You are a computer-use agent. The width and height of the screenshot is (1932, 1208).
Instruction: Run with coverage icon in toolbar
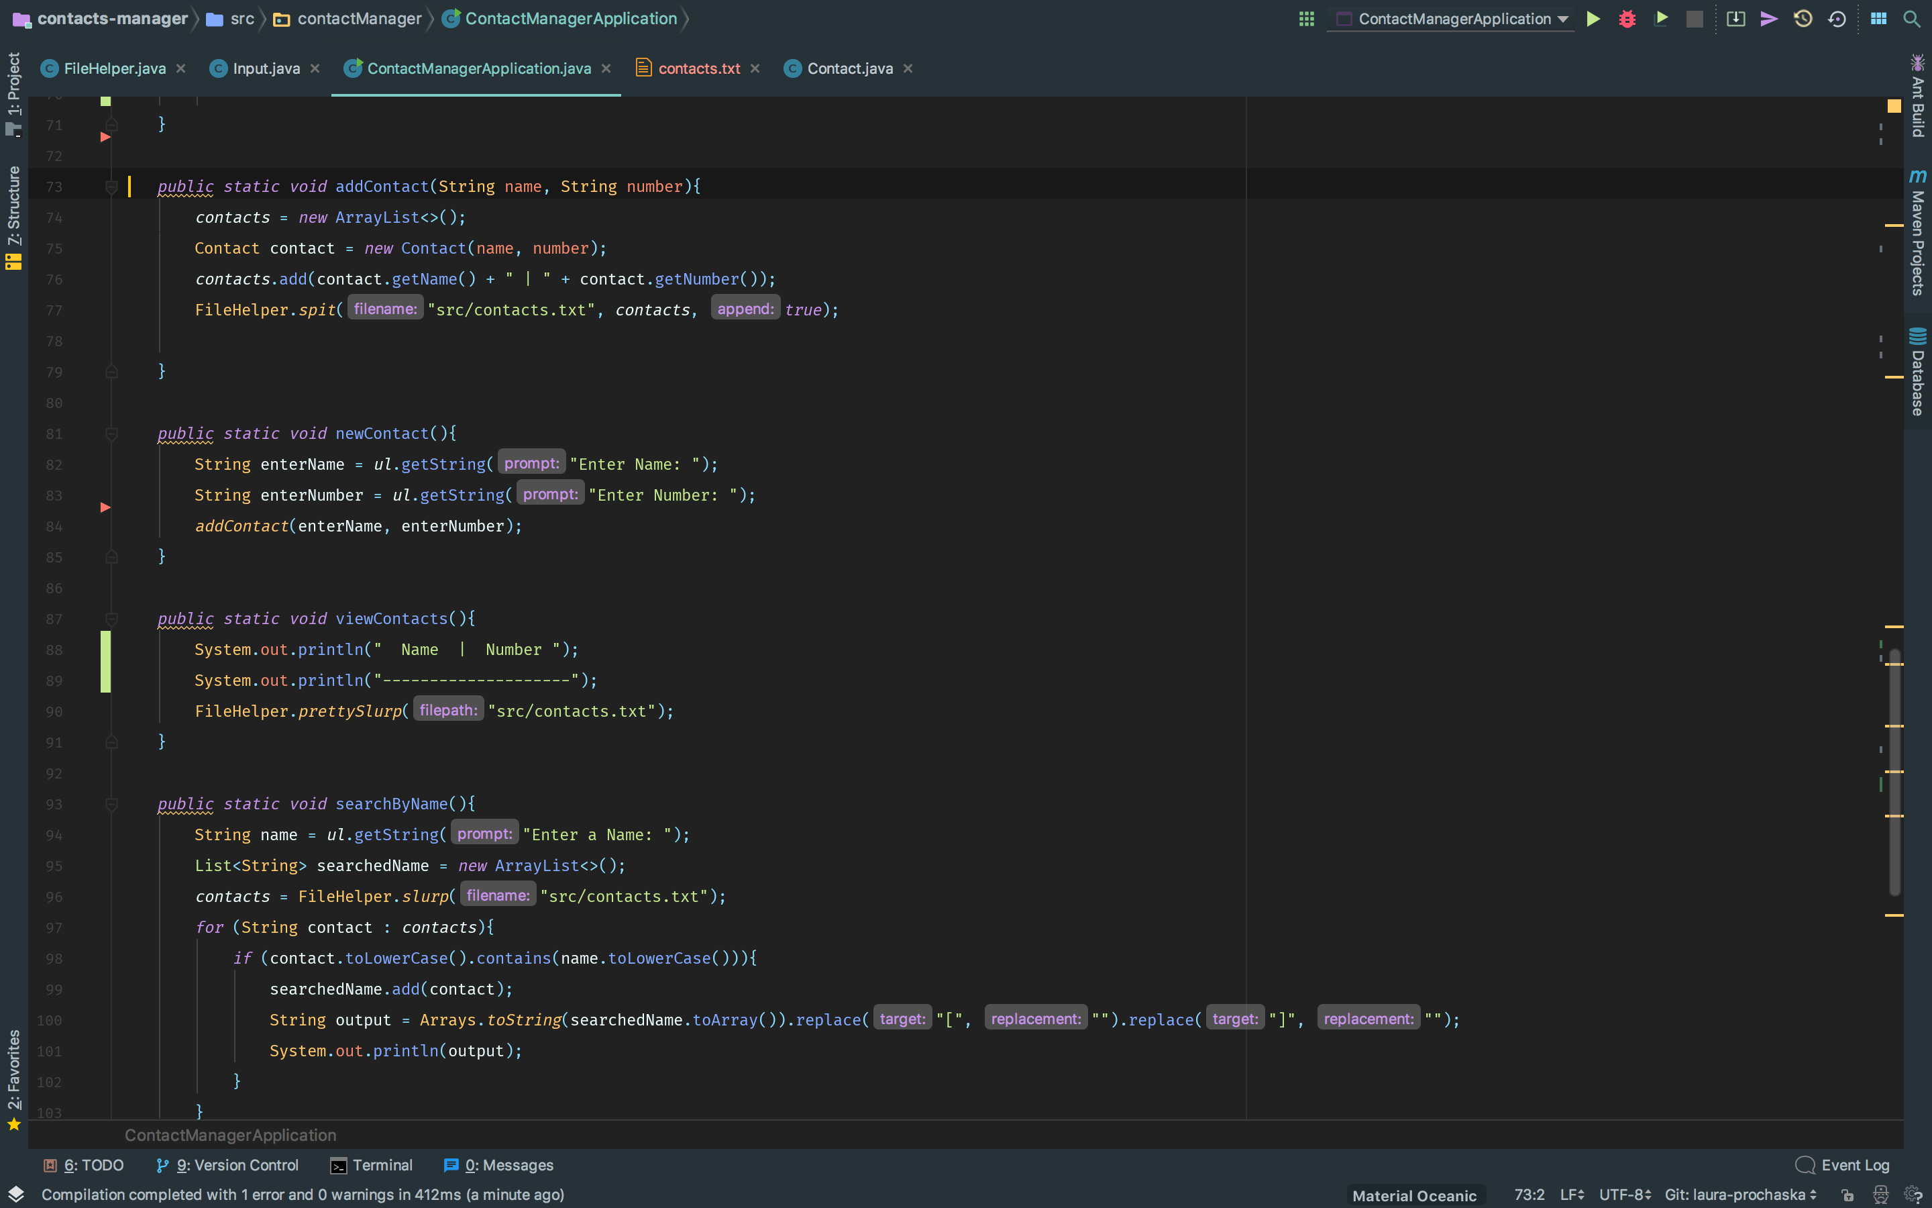click(x=1662, y=19)
